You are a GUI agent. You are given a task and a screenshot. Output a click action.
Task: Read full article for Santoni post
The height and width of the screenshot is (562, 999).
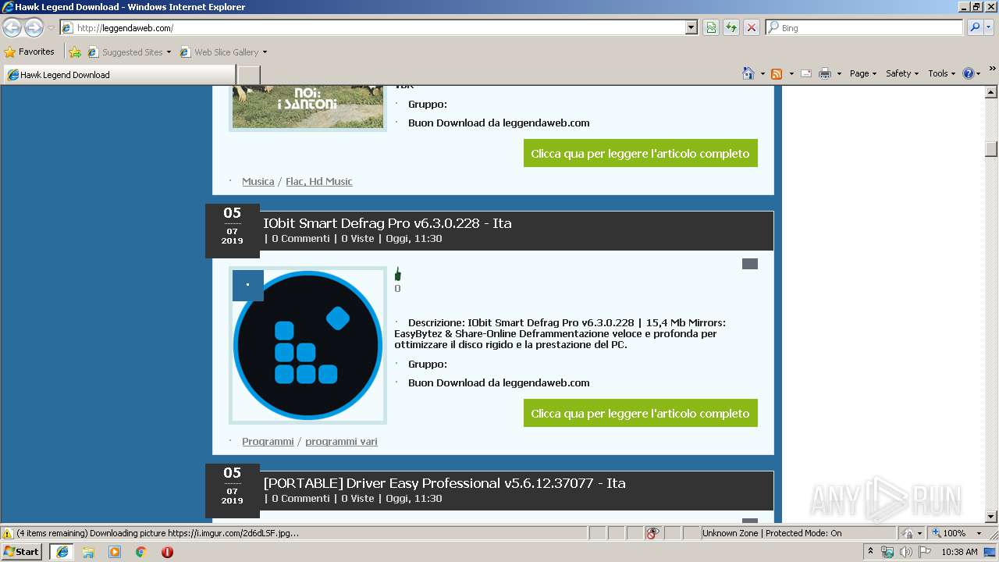pos(640,154)
